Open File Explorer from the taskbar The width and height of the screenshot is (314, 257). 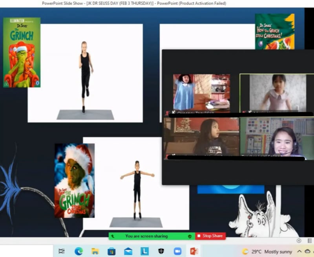click(x=95, y=251)
